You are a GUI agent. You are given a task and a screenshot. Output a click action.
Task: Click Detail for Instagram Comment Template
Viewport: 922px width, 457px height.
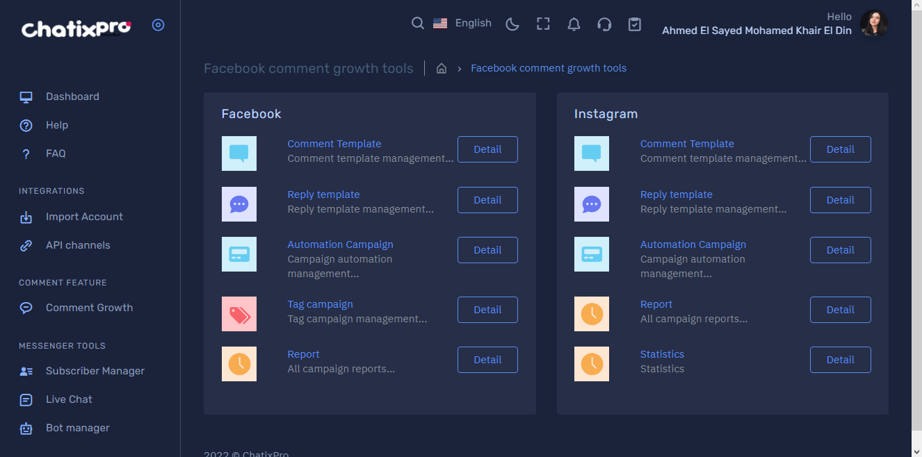[x=840, y=149]
